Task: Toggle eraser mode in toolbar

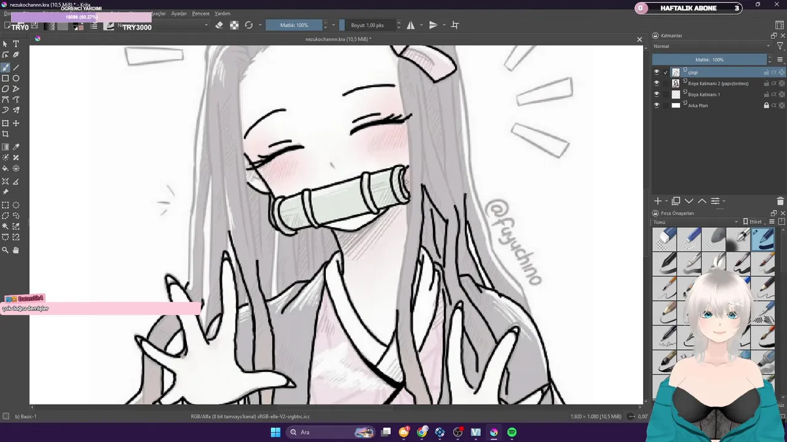Action: [x=219, y=25]
